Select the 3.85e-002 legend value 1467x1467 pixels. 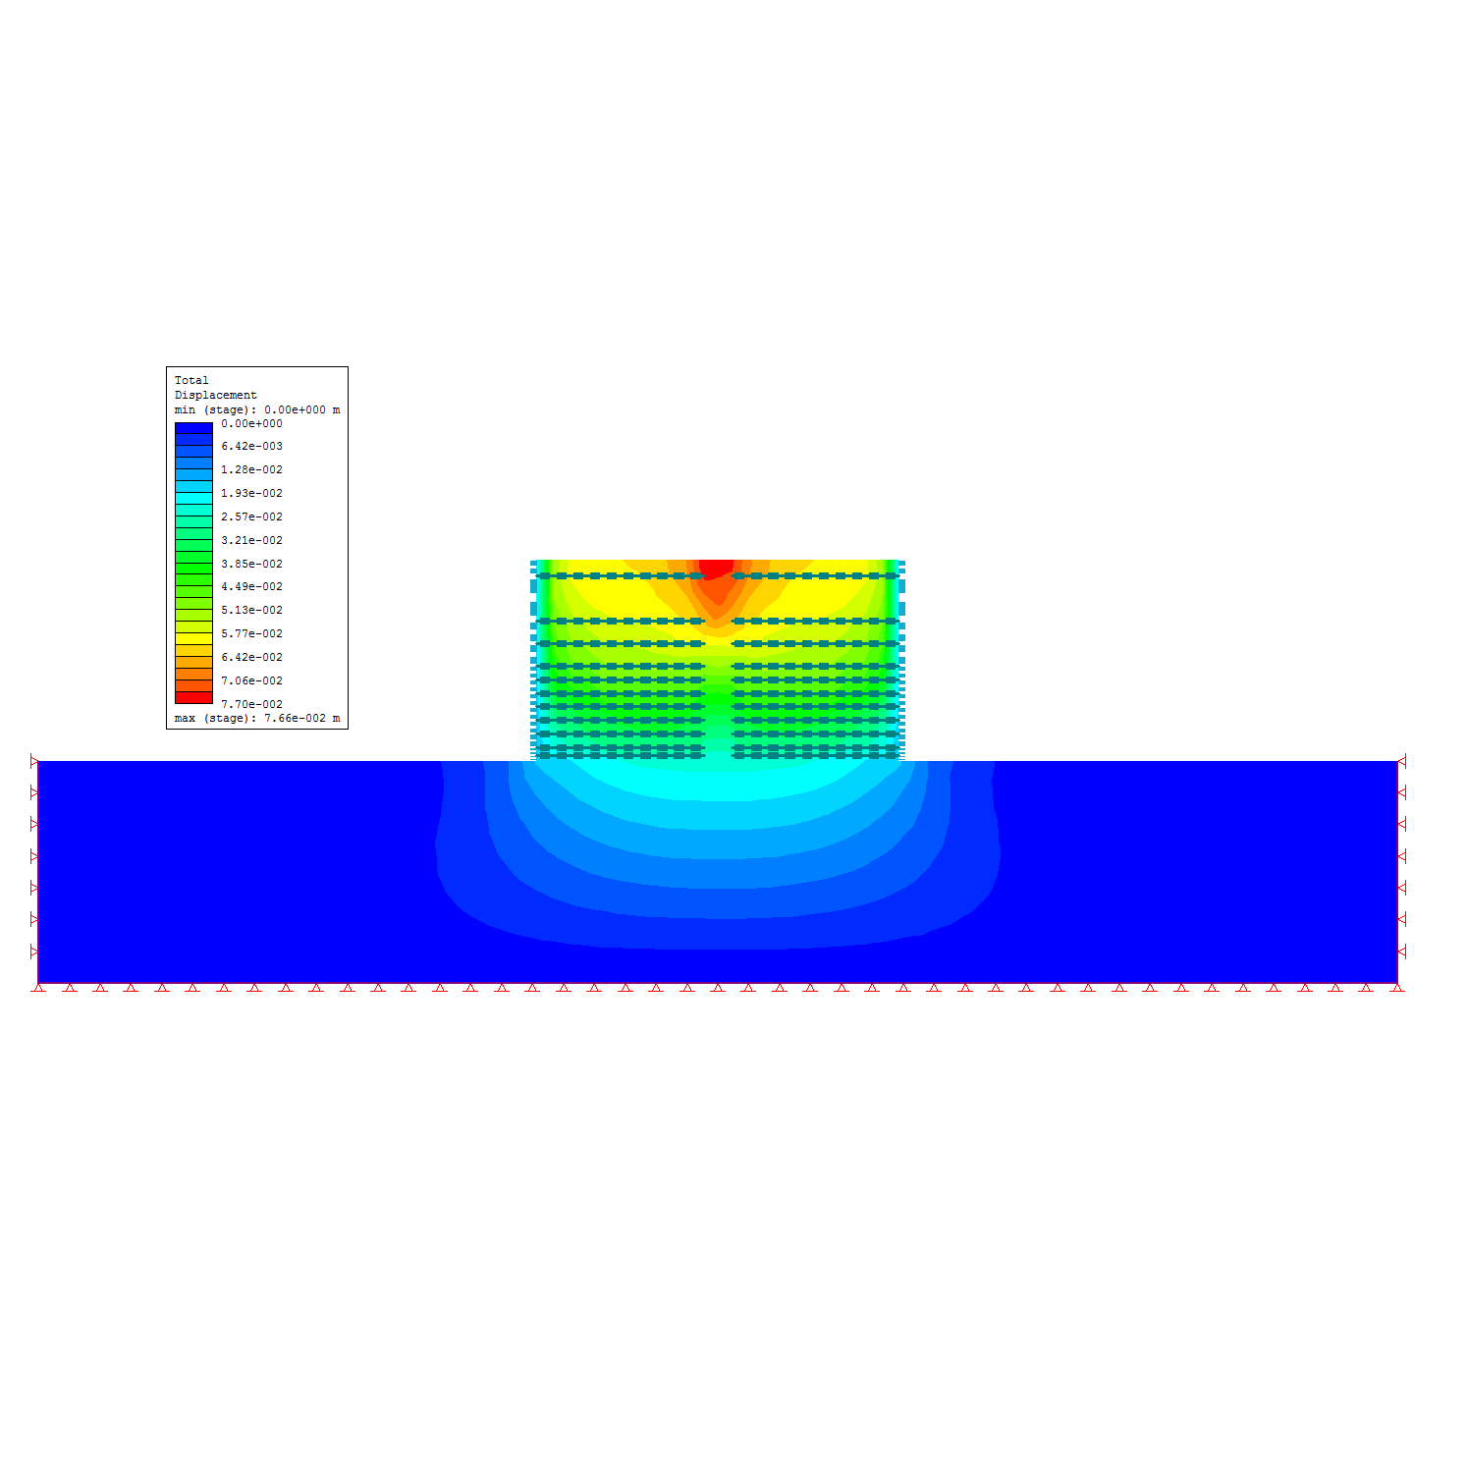(x=251, y=564)
